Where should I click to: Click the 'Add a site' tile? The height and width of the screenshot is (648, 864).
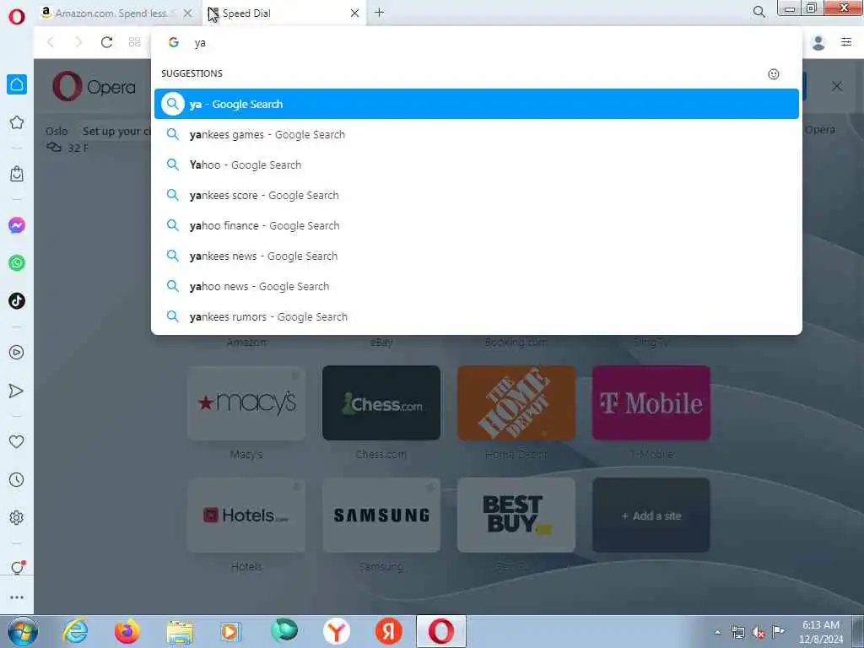(651, 515)
